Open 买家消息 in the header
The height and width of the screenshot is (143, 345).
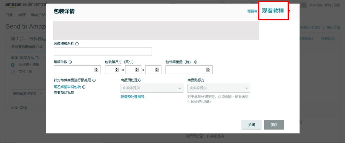point(316,5)
